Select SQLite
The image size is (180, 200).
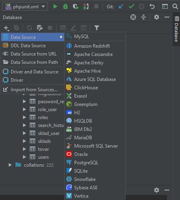pyautogui.click(x=95, y=171)
